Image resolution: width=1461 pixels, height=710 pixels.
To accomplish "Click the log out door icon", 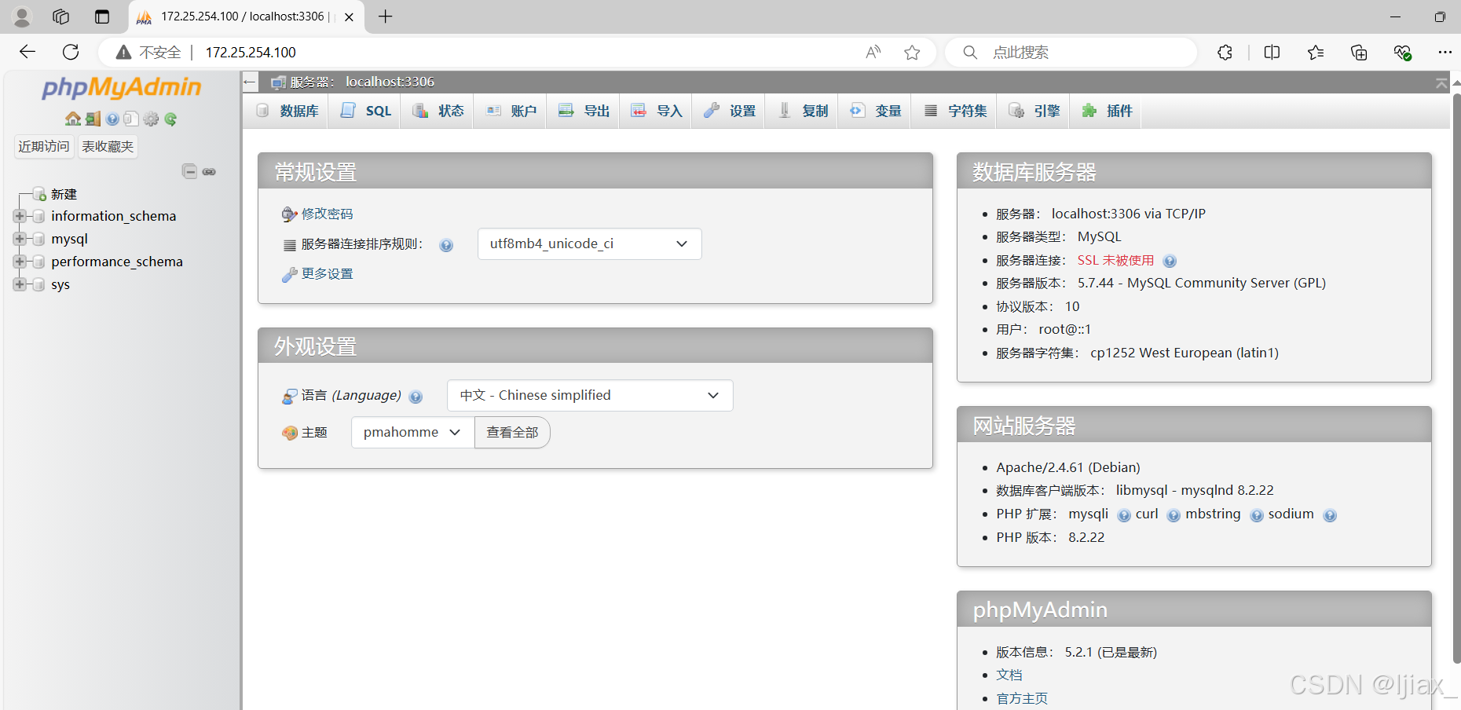I will click(93, 119).
